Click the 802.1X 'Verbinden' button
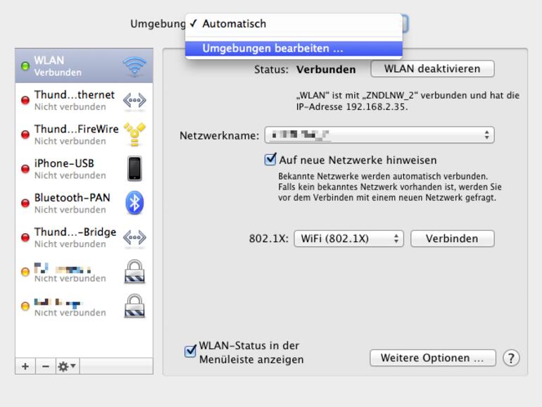Image resolution: width=542 pixels, height=407 pixels. coord(453,239)
